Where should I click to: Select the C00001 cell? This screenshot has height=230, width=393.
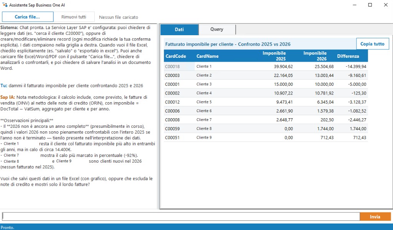(180, 84)
